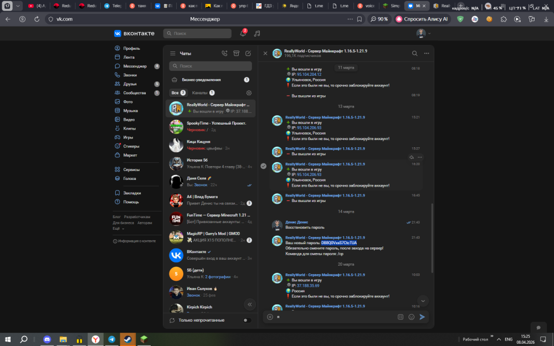Click the conversation scrollbar
The image size is (554, 346).
click(x=432, y=238)
